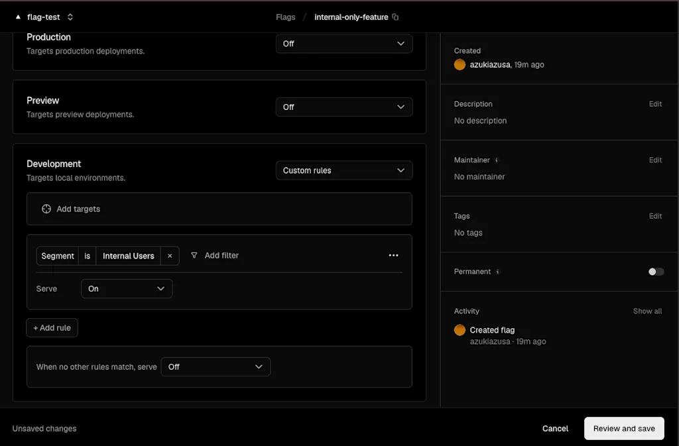This screenshot has width=679, height=446.
Task: Go to Flags breadcrumb
Action: (x=285, y=17)
